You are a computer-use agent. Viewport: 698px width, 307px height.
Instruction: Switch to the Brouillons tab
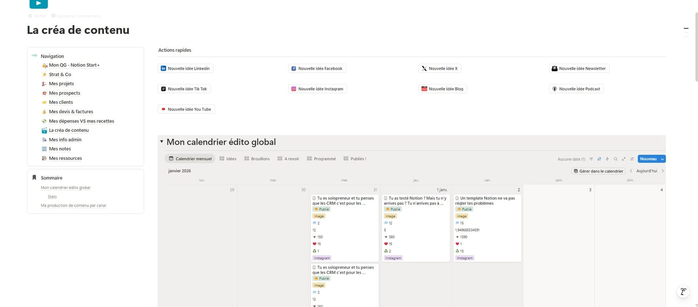click(x=257, y=159)
